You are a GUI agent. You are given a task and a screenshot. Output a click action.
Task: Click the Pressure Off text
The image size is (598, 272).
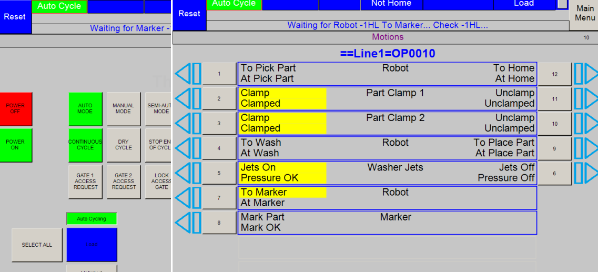506,178
